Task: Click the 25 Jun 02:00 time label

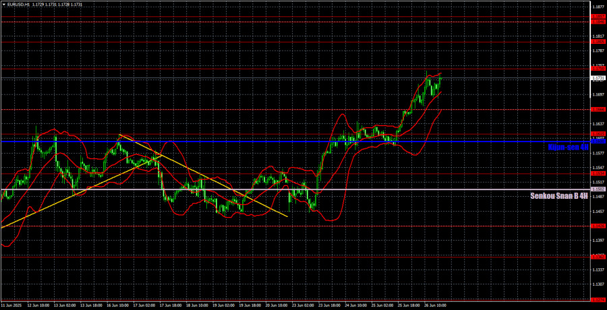Action: coord(383,305)
